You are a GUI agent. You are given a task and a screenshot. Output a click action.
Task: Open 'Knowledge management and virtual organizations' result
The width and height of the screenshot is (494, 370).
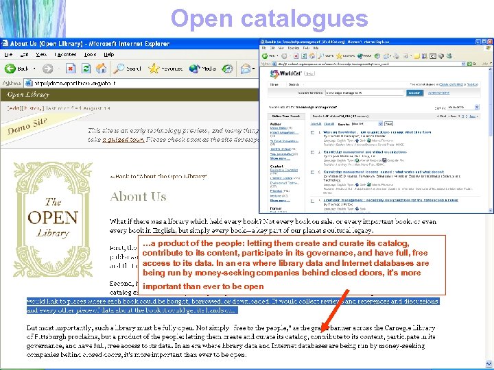pos(365,152)
